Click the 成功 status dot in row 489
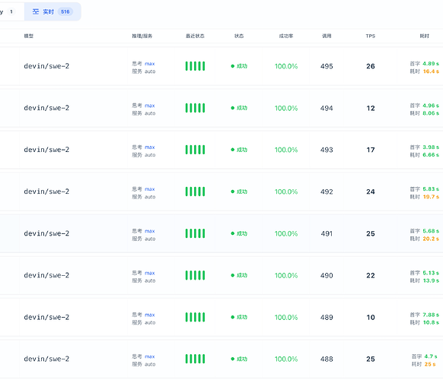This screenshot has height=380, width=443. (232, 317)
